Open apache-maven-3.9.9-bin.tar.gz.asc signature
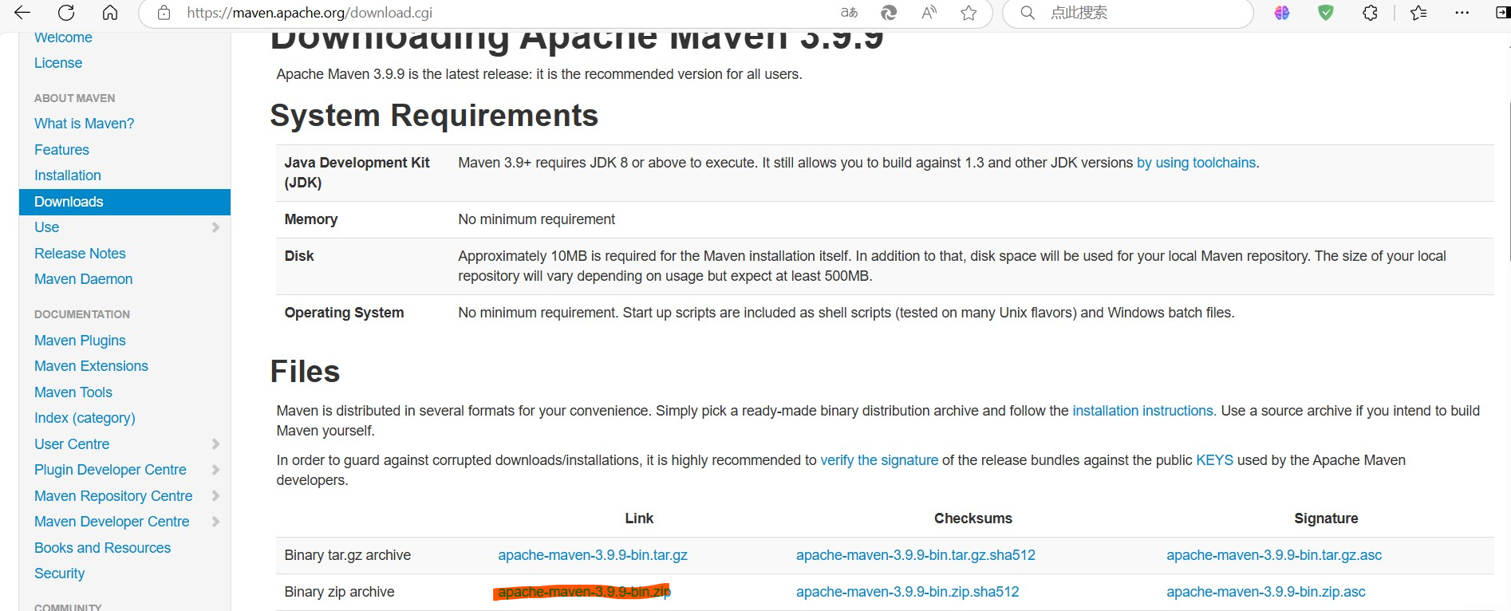 point(1274,555)
